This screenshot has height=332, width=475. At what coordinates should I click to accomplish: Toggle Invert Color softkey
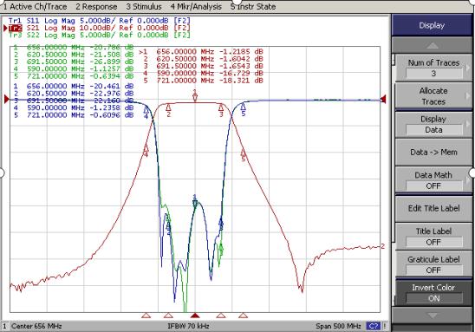coord(433,293)
